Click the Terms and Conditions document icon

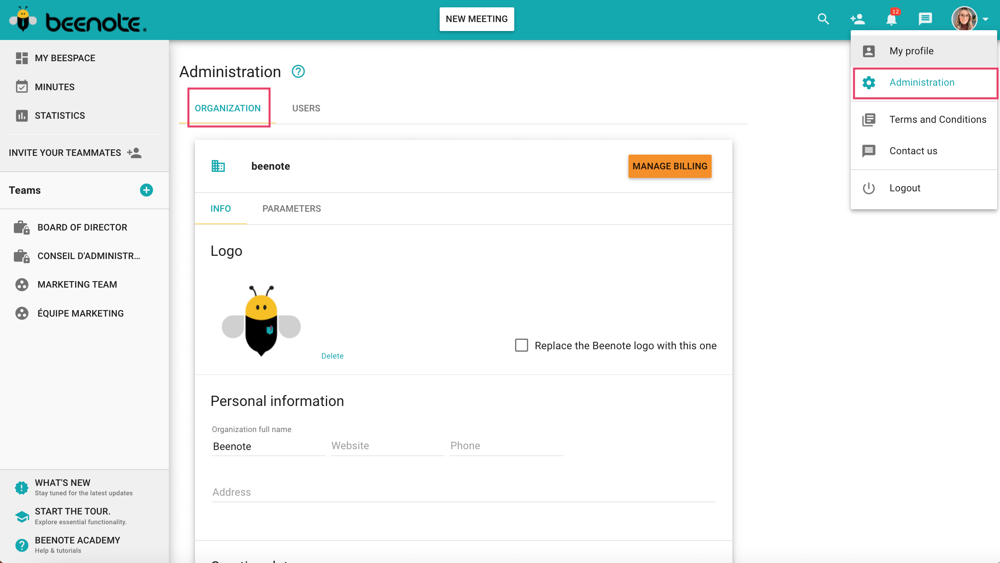pyautogui.click(x=869, y=120)
